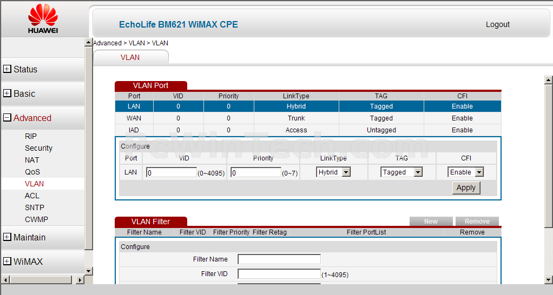Click the Filter Retag column header
The image size is (553, 295).
pos(269,232)
